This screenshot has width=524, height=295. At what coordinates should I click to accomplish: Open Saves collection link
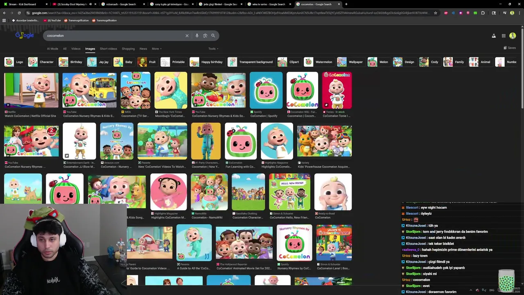click(x=510, y=48)
